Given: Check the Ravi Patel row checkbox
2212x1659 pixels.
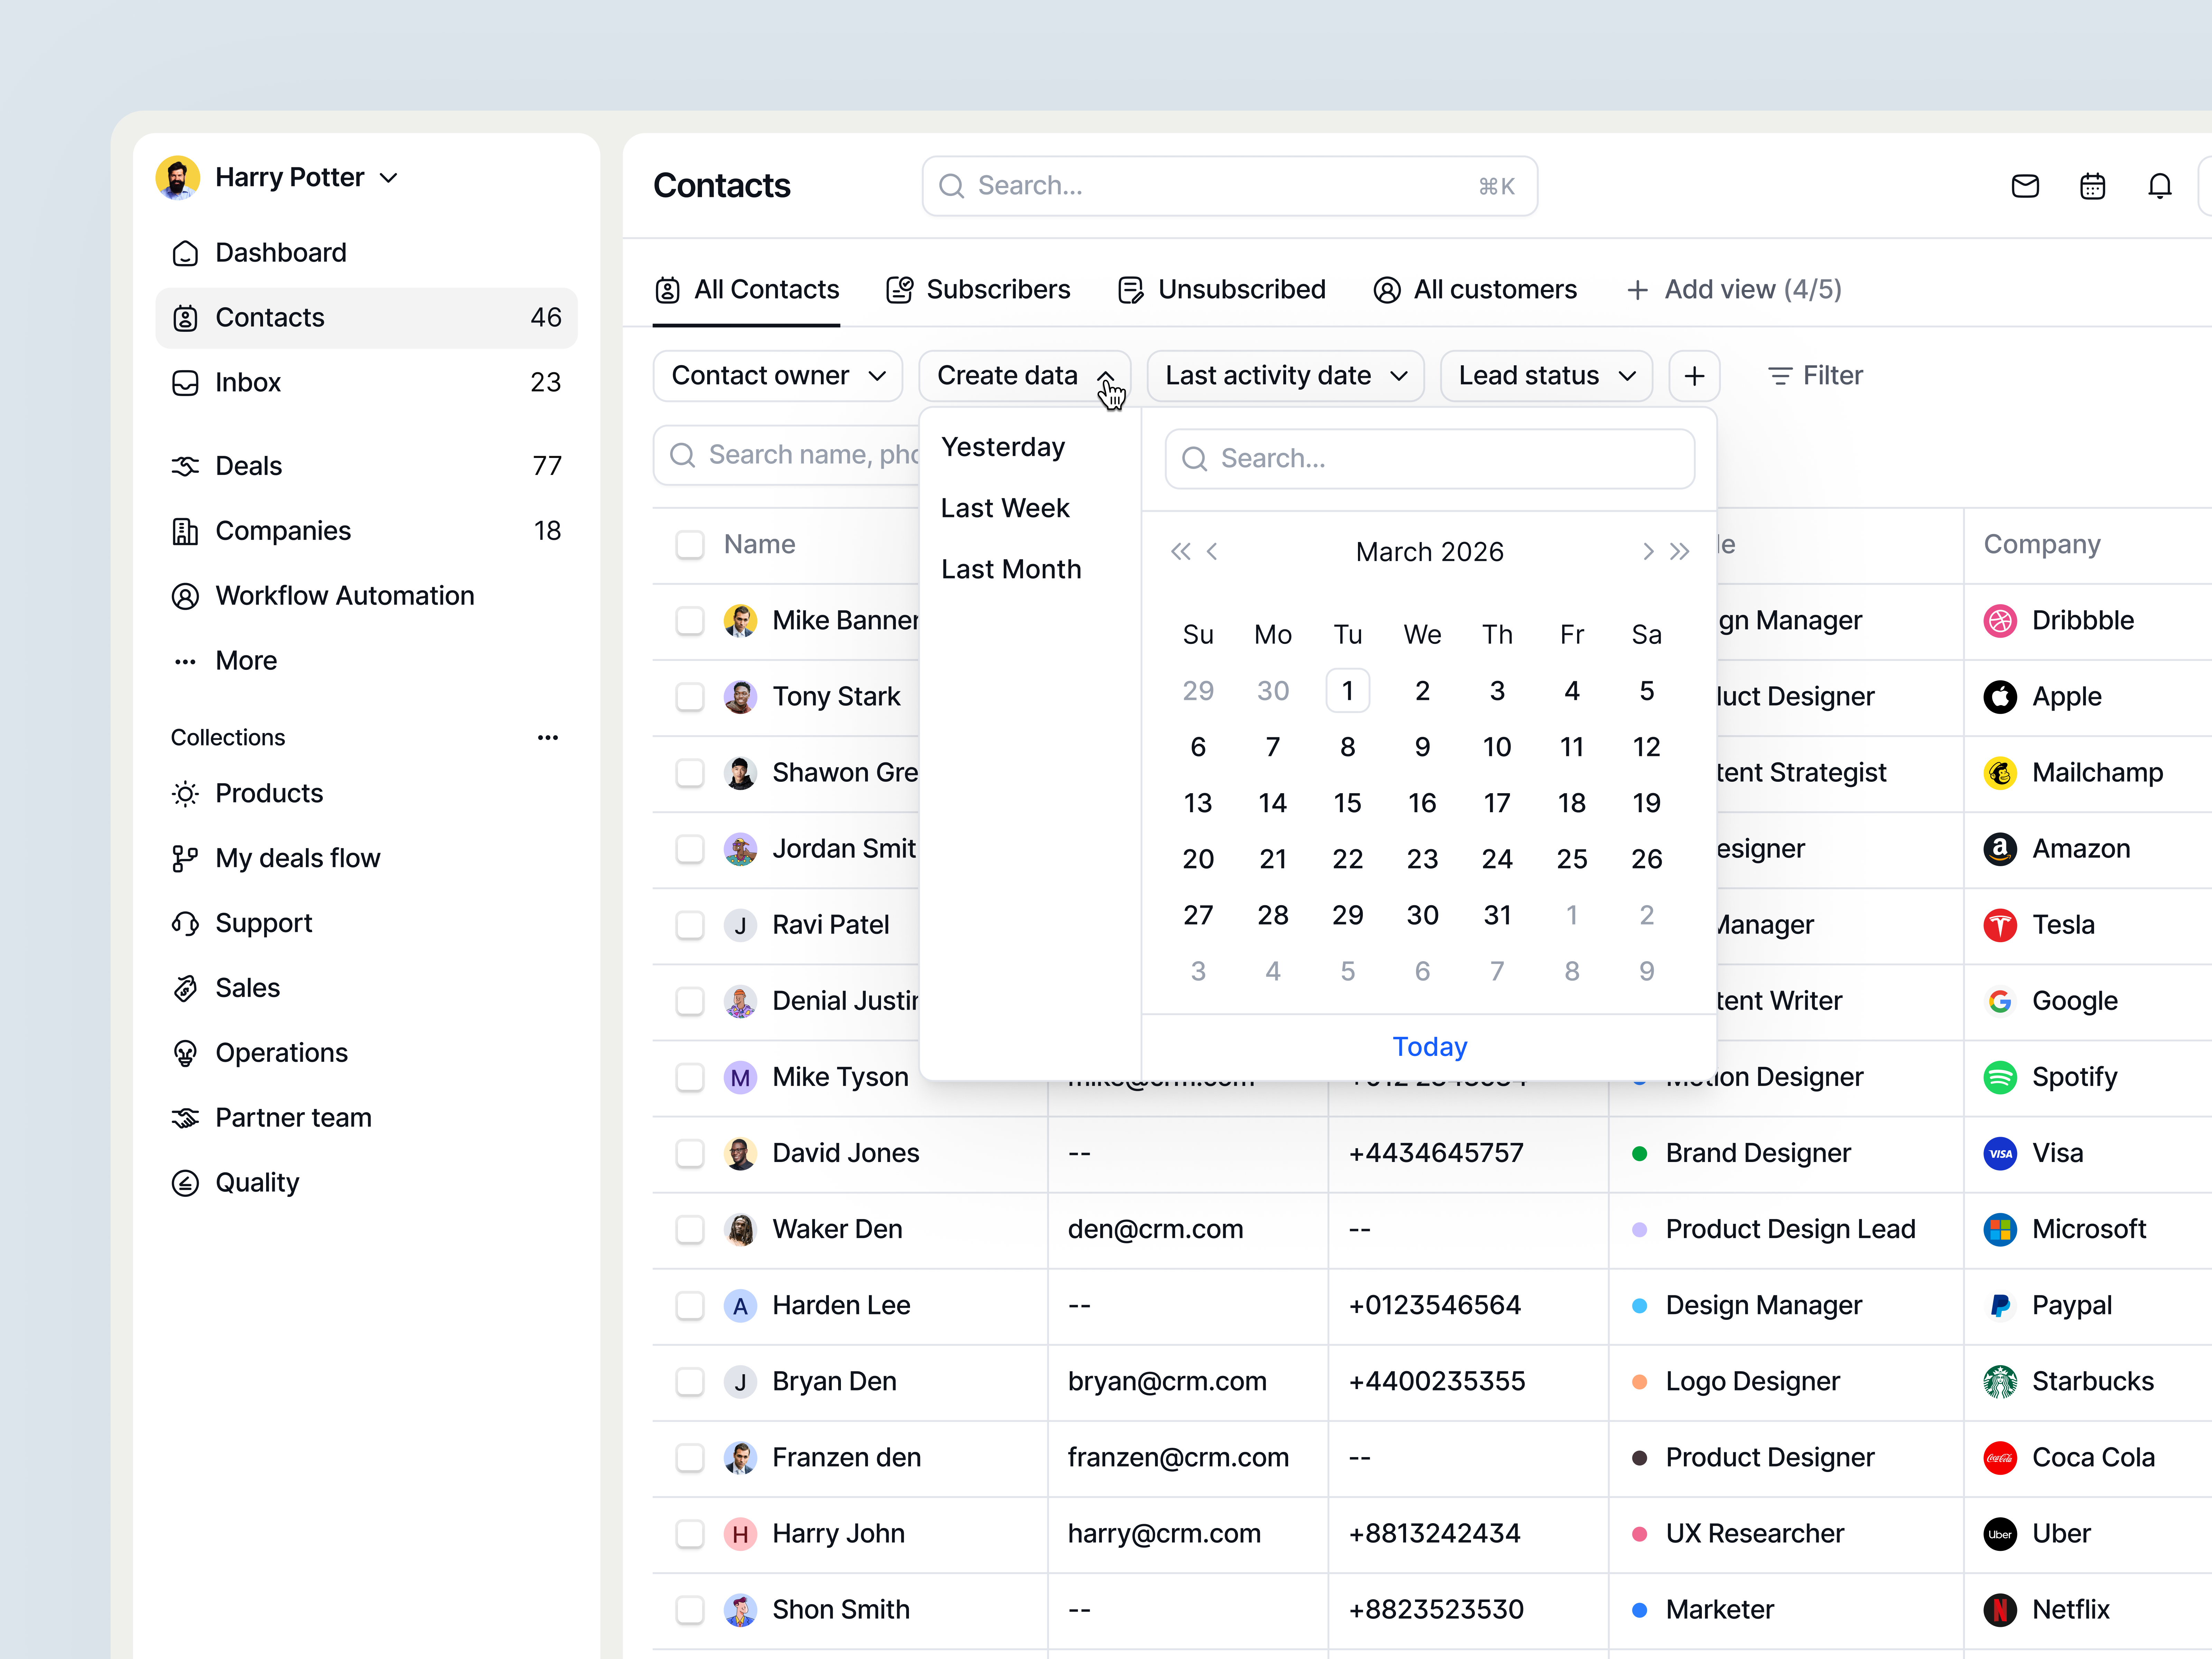Looking at the screenshot, I should tap(690, 925).
